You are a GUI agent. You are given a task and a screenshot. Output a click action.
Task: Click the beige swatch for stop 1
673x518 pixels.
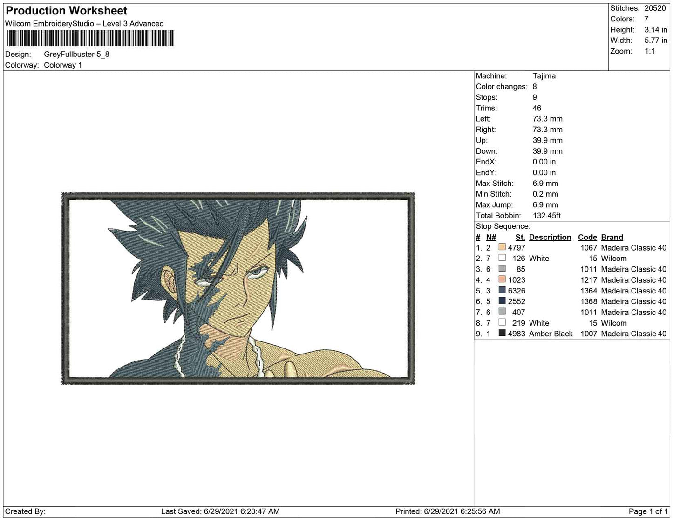pos(502,247)
